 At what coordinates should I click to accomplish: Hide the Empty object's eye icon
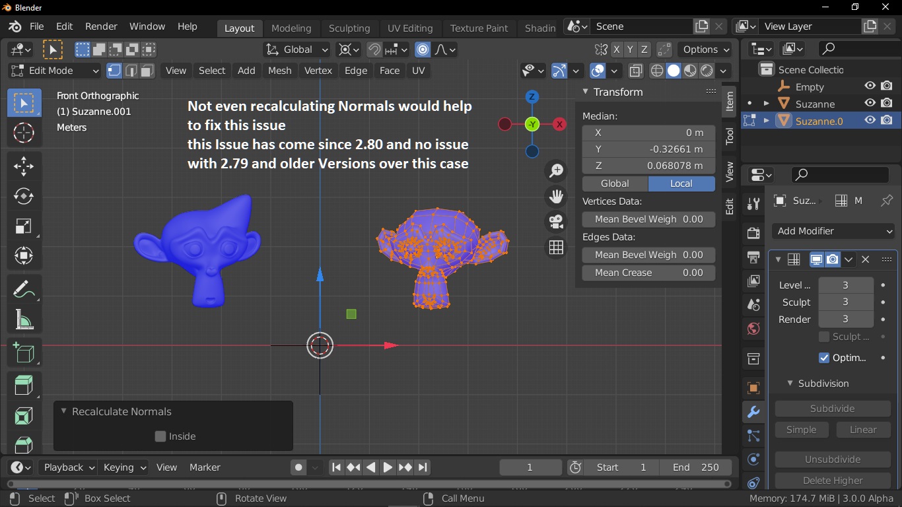pyautogui.click(x=870, y=86)
